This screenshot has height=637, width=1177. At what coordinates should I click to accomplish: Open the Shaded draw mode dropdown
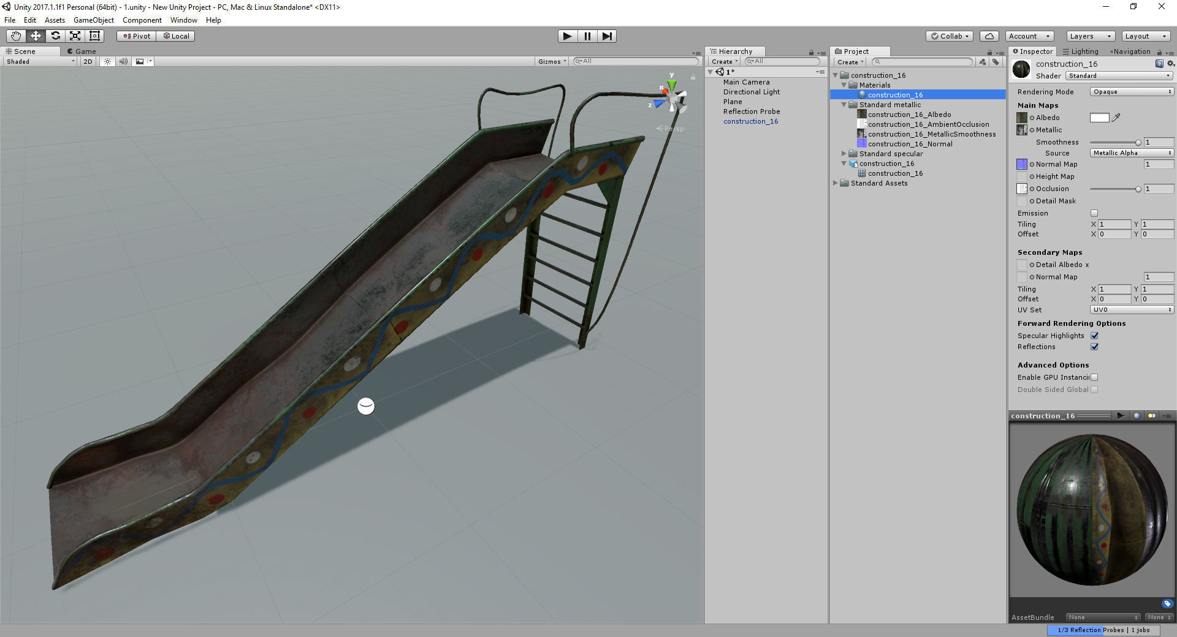pos(40,61)
